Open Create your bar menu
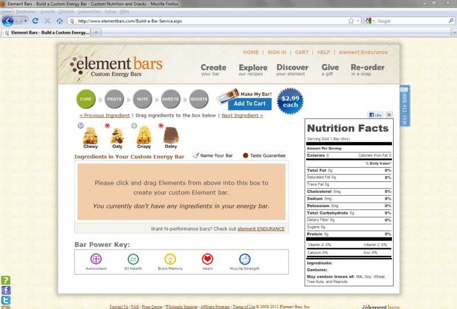The image size is (457, 309). tap(213, 70)
